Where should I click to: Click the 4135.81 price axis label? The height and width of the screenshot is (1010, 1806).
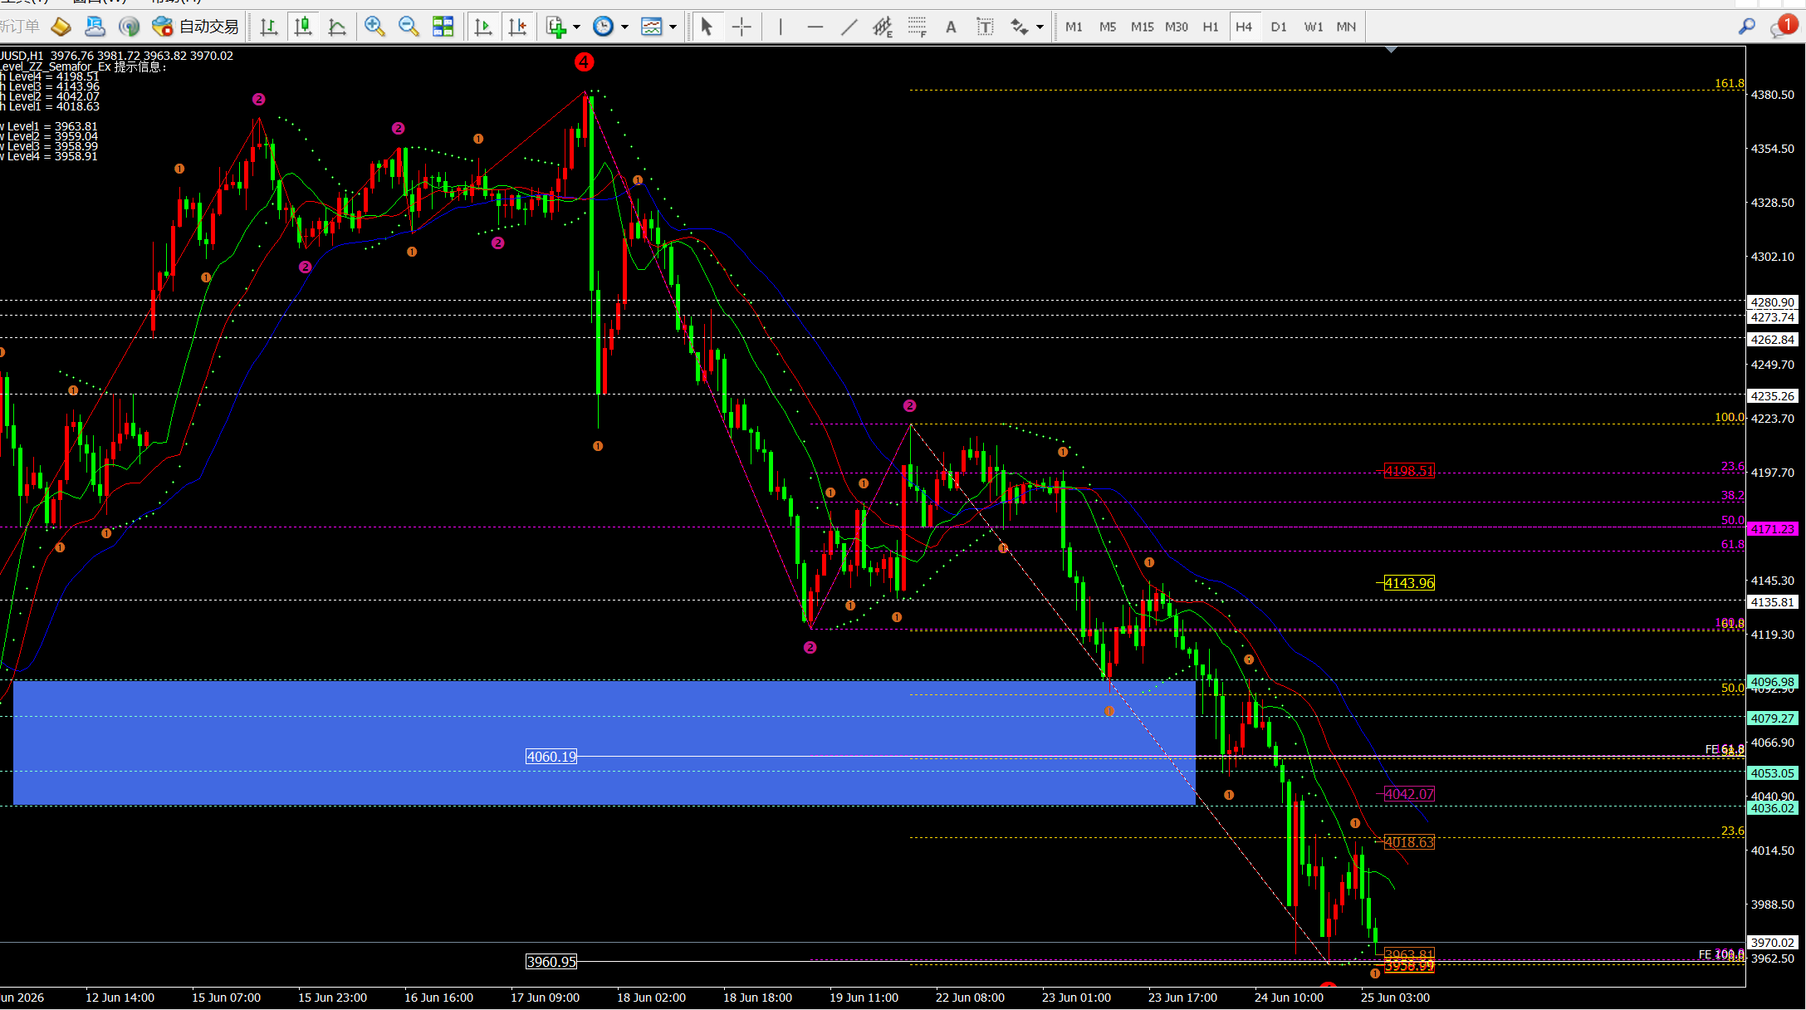[1773, 602]
